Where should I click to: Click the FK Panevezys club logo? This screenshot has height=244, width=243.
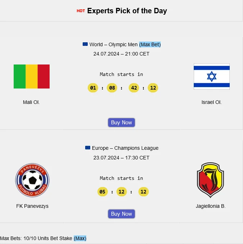coord(32,180)
